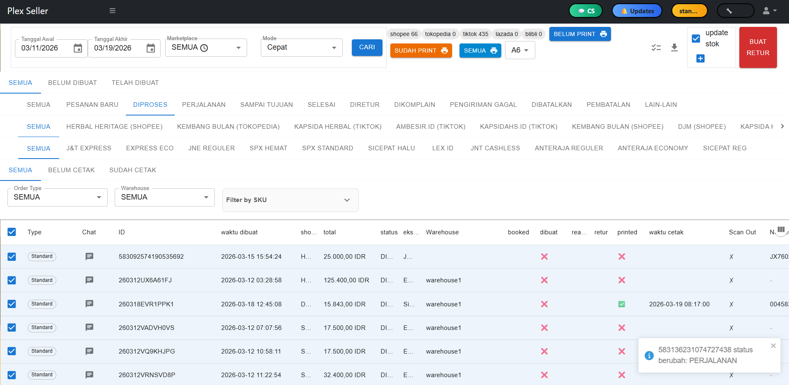Uncheck row for order 260318EVR1PPK1
This screenshot has height=385, width=789.
(12, 304)
